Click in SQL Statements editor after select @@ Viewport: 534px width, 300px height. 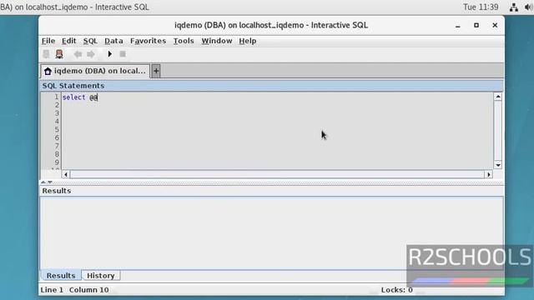[98, 97]
